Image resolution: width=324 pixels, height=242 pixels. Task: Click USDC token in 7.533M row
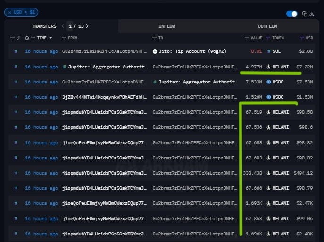click(x=278, y=82)
